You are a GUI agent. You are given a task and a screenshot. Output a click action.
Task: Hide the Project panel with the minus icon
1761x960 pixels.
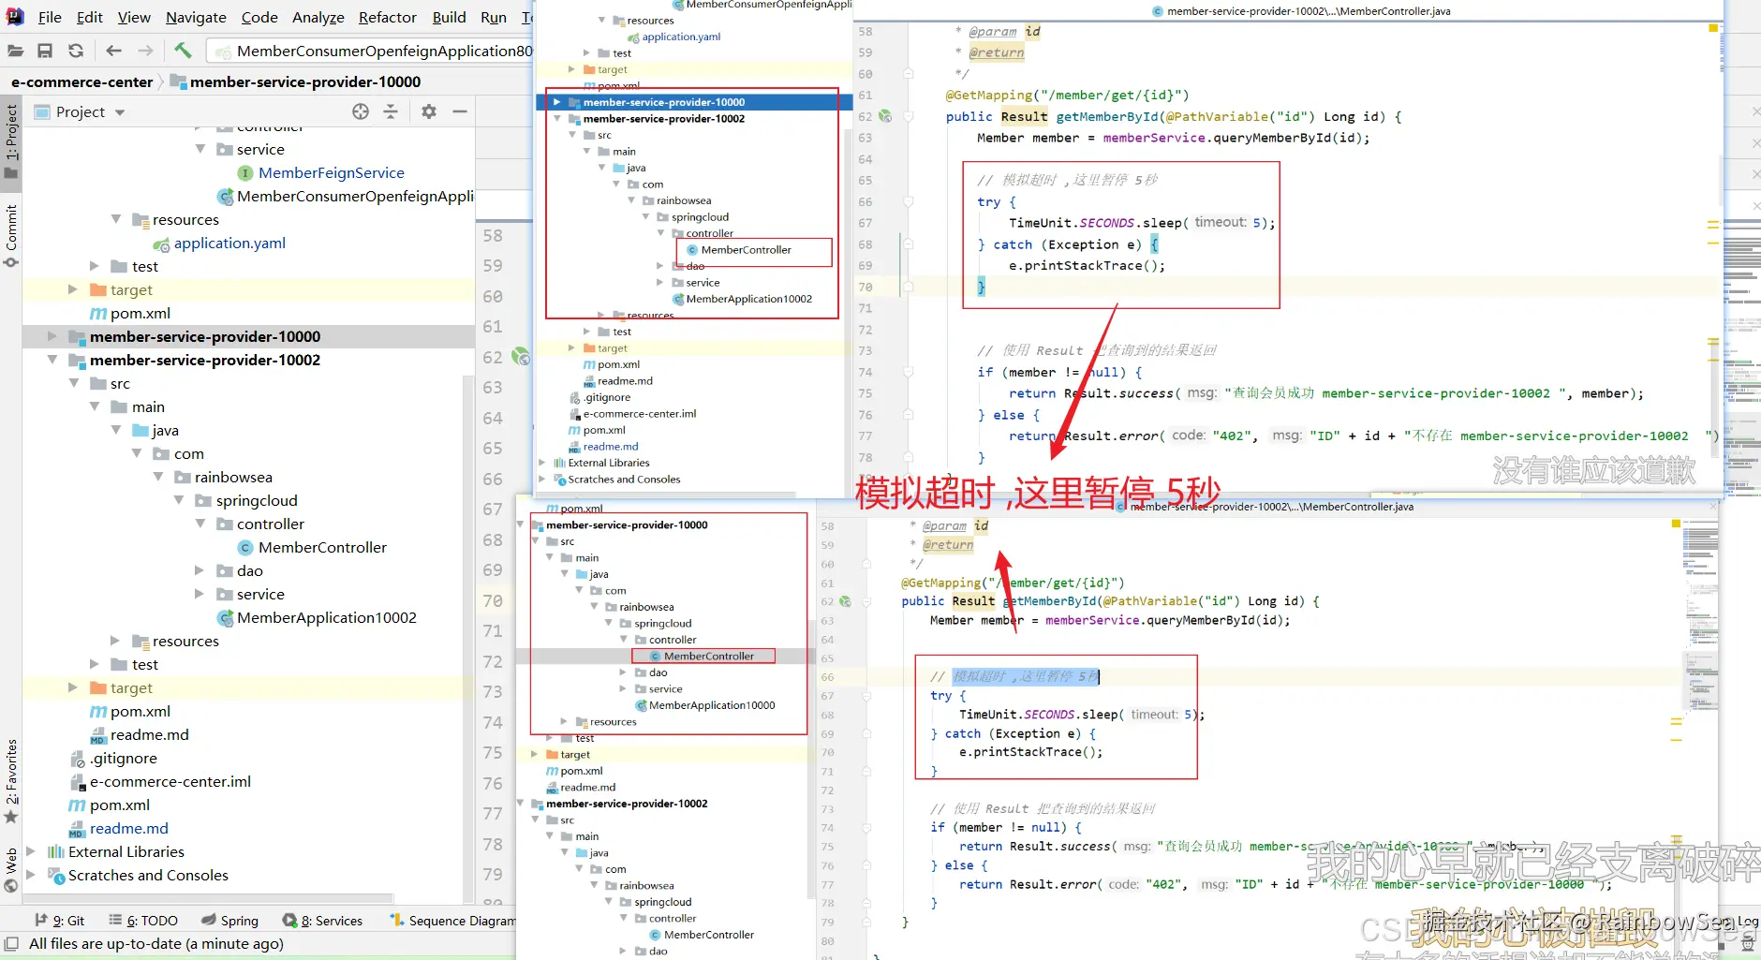[460, 112]
